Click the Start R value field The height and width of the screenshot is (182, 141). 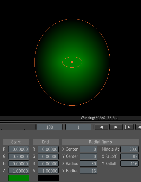[19, 149]
